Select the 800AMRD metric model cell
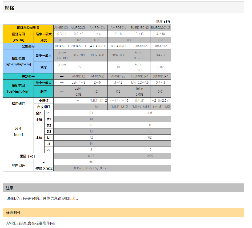 [118, 46]
